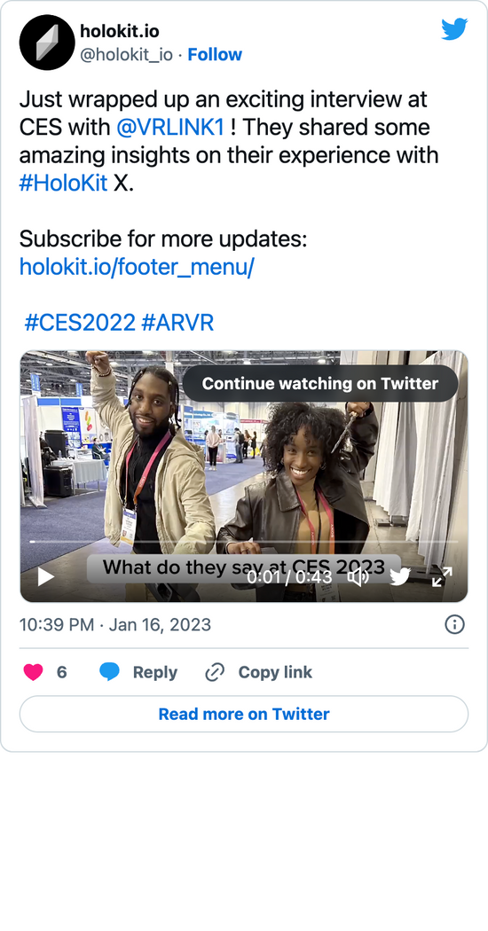Click Continue watching on Twitter button
This screenshot has height=931, width=488.
(319, 384)
